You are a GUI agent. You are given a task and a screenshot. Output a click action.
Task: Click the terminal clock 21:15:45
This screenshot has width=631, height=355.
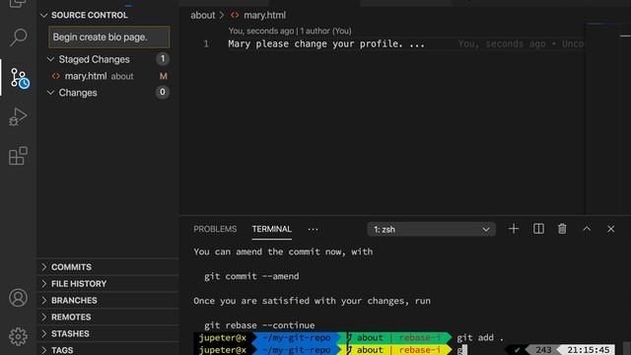point(588,350)
